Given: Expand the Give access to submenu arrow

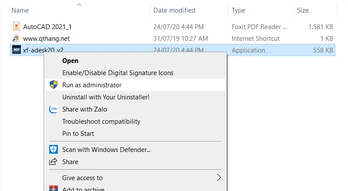Looking at the screenshot, I should tap(219, 177).
